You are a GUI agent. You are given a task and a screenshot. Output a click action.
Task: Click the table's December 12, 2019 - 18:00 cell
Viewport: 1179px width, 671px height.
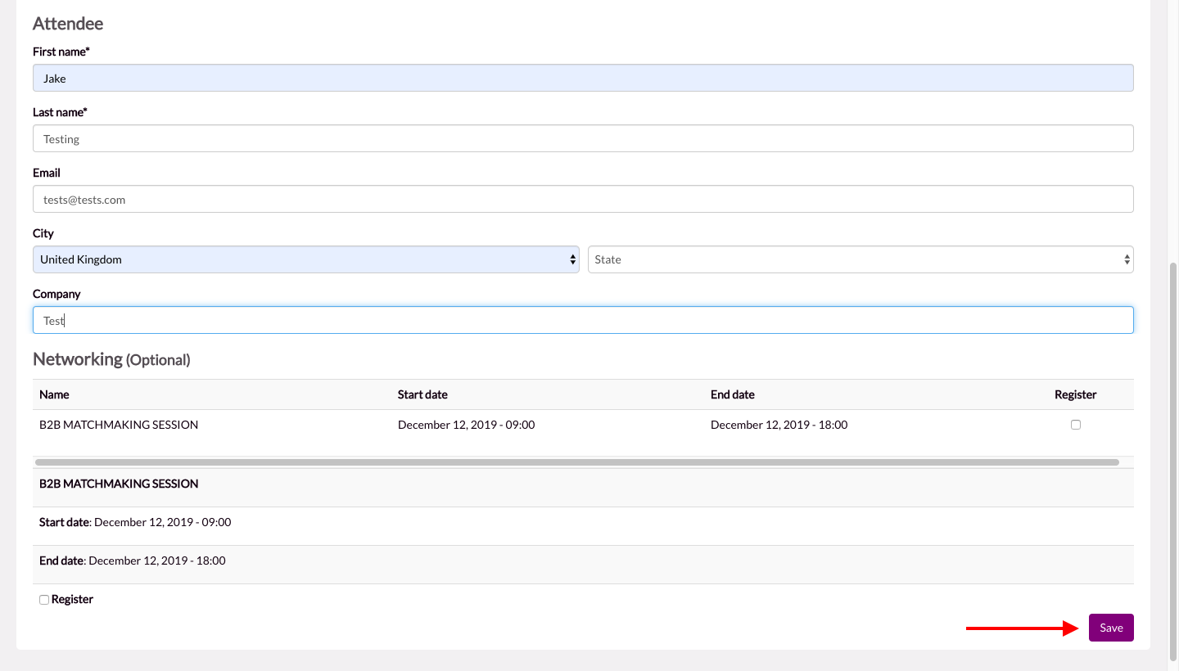pyautogui.click(x=779, y=425)
